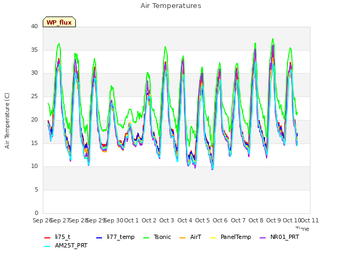Click the curve minimum near Oct 5-6
342x256 pixels.
pyautogui.click(x=213, y=169)
